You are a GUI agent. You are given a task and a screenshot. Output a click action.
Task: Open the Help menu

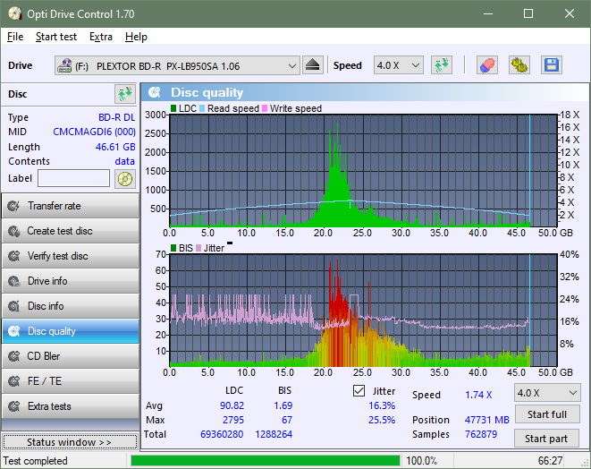pyautogui.click(x=136, y=37)
